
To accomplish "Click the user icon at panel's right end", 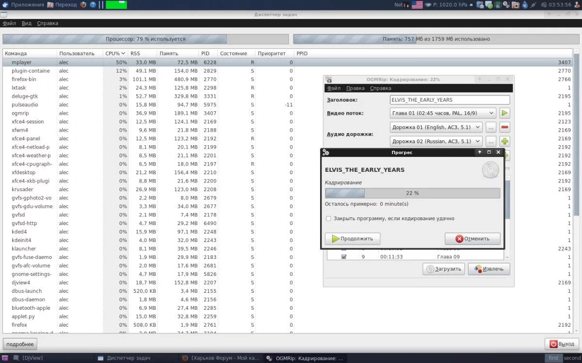I will 578,4.
